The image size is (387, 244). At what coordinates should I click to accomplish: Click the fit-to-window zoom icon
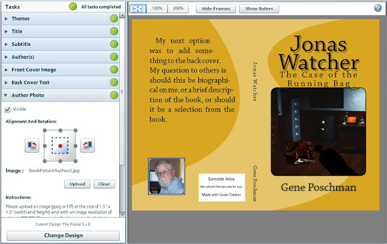pyautogui.click(x=138, y=8)
